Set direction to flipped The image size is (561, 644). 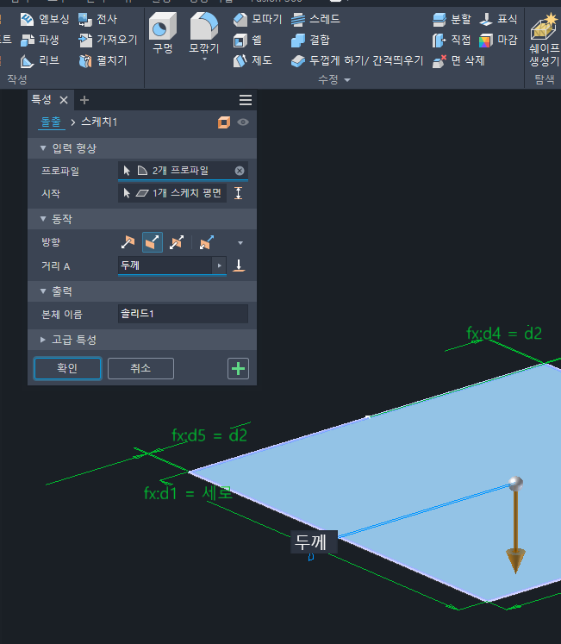pos(152,242)
